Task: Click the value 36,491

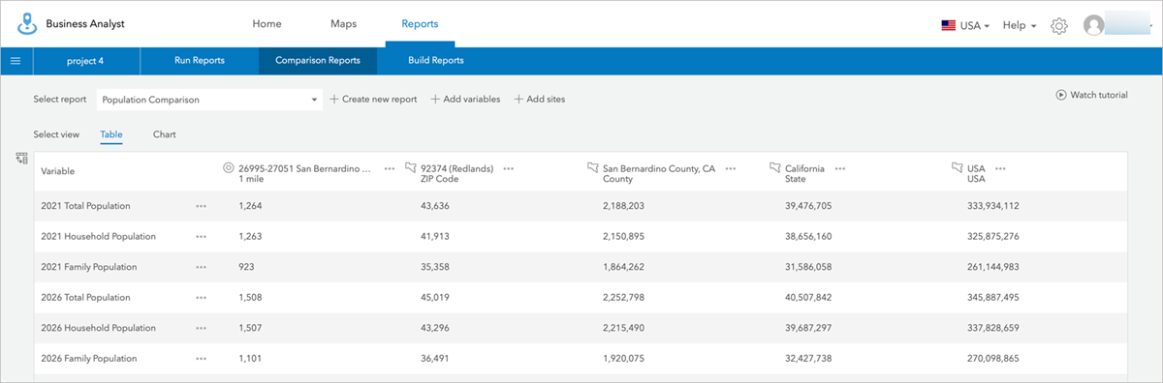Action: click(x=435, y=359)
